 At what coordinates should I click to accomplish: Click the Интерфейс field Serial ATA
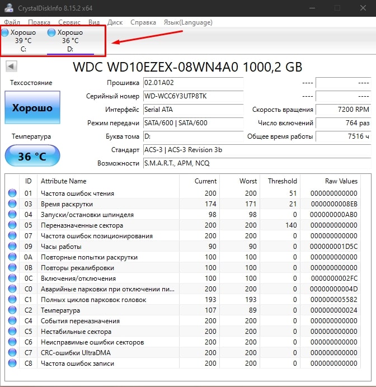click(193, 110)
